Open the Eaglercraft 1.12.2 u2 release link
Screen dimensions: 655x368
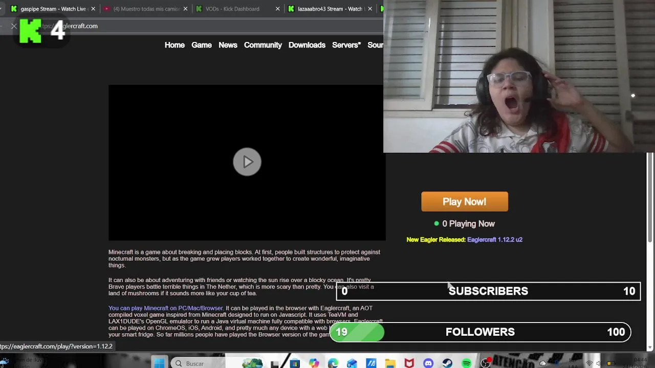pos(495,239)
